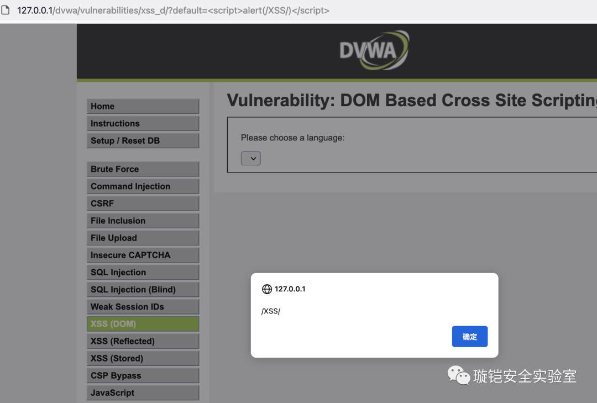
Task: Open Insecure CAPTCHA page
Action: coord(143,255)
